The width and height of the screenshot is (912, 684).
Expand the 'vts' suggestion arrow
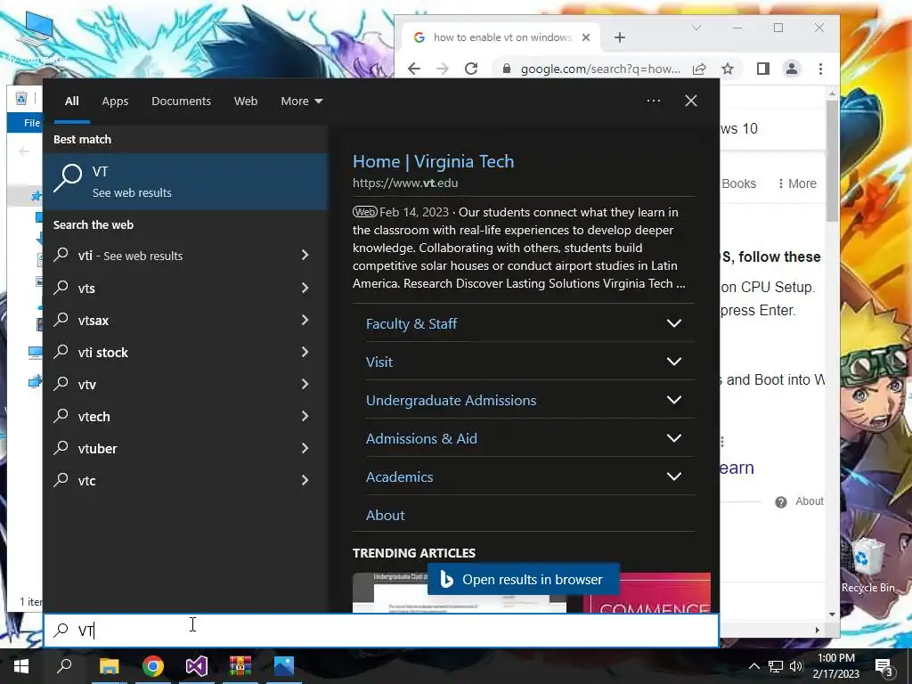tap(305, 288)
